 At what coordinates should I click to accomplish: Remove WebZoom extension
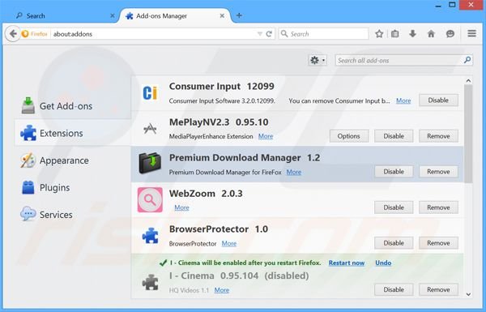pos(438,207)
